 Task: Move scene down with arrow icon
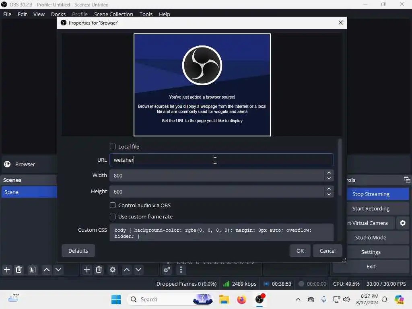tap(58, 270)
